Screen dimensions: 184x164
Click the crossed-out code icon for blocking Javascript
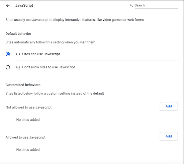point(18,67)
